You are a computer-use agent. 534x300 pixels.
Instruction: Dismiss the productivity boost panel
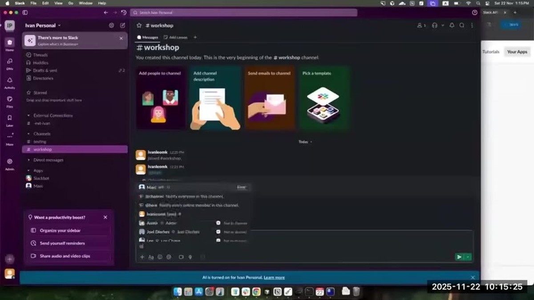pyautogui.click(x=105, y=217)
